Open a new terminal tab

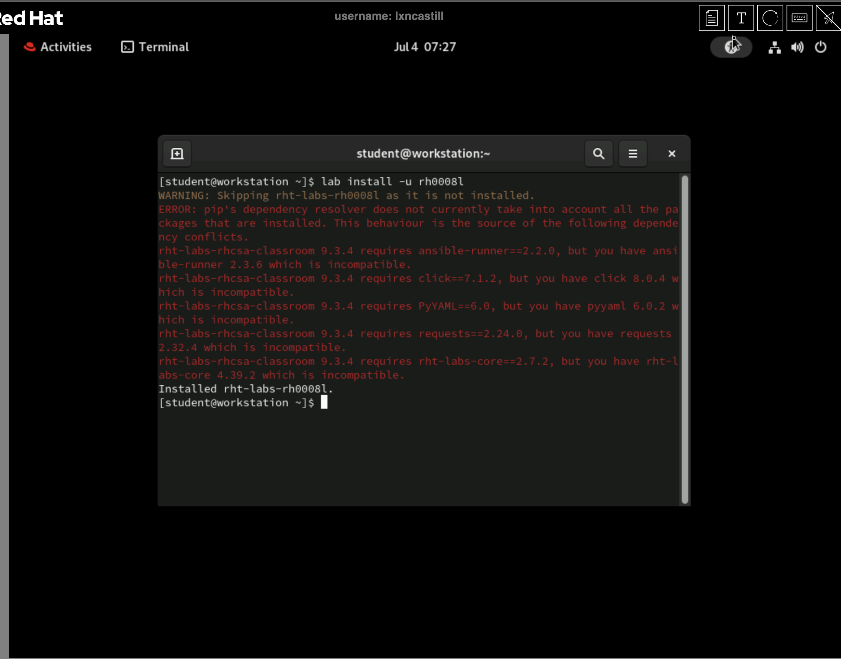click(177, 154)
